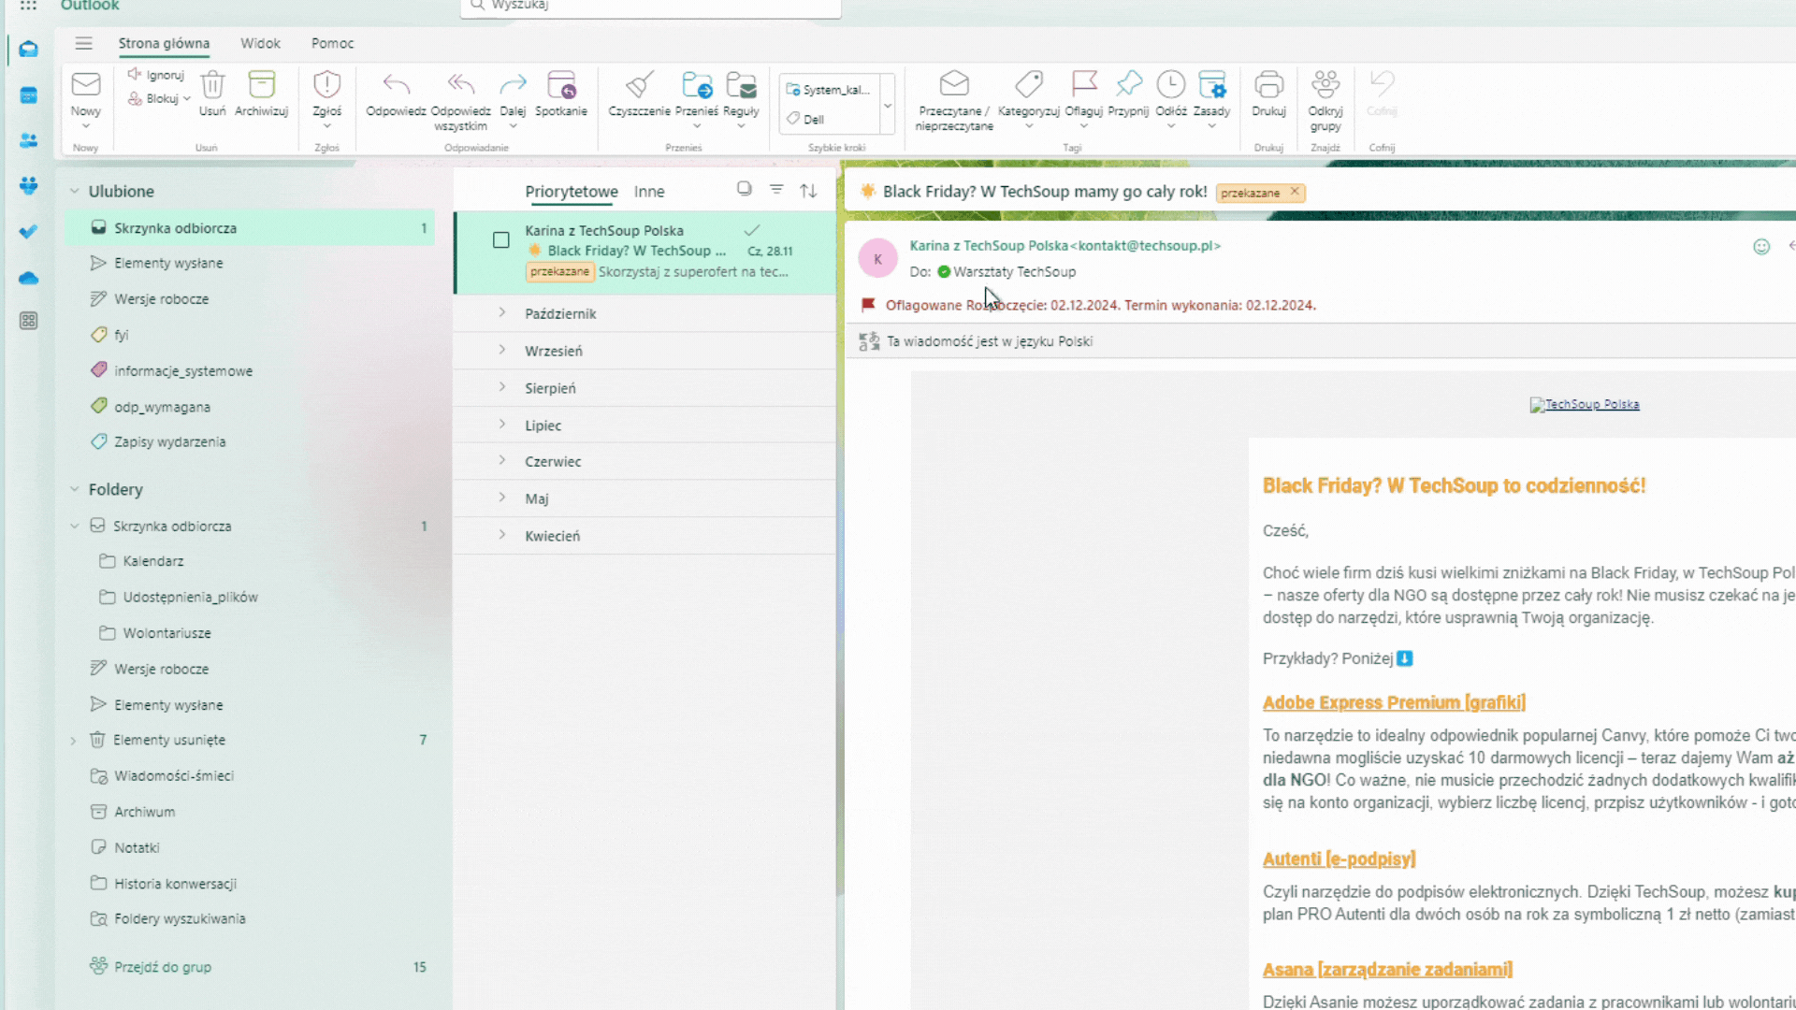Click the Usuń trash icon
Screen dimensions: 1796x1010
pos(212,86)
